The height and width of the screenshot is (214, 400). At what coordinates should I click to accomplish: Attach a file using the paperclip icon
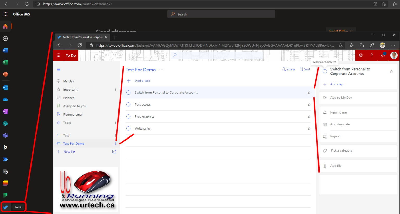pos(325,166)
